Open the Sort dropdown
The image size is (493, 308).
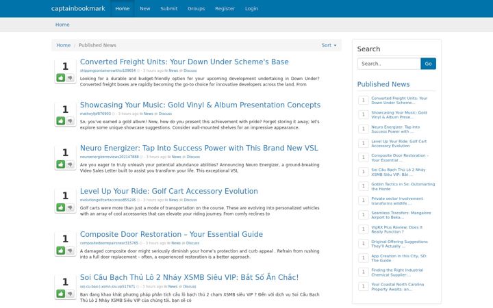point(329,45)
